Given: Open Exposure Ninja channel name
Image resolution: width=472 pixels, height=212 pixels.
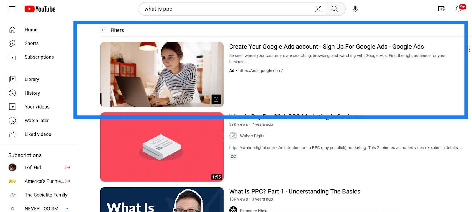Looking at the screenshot, I should pos(254,210).
